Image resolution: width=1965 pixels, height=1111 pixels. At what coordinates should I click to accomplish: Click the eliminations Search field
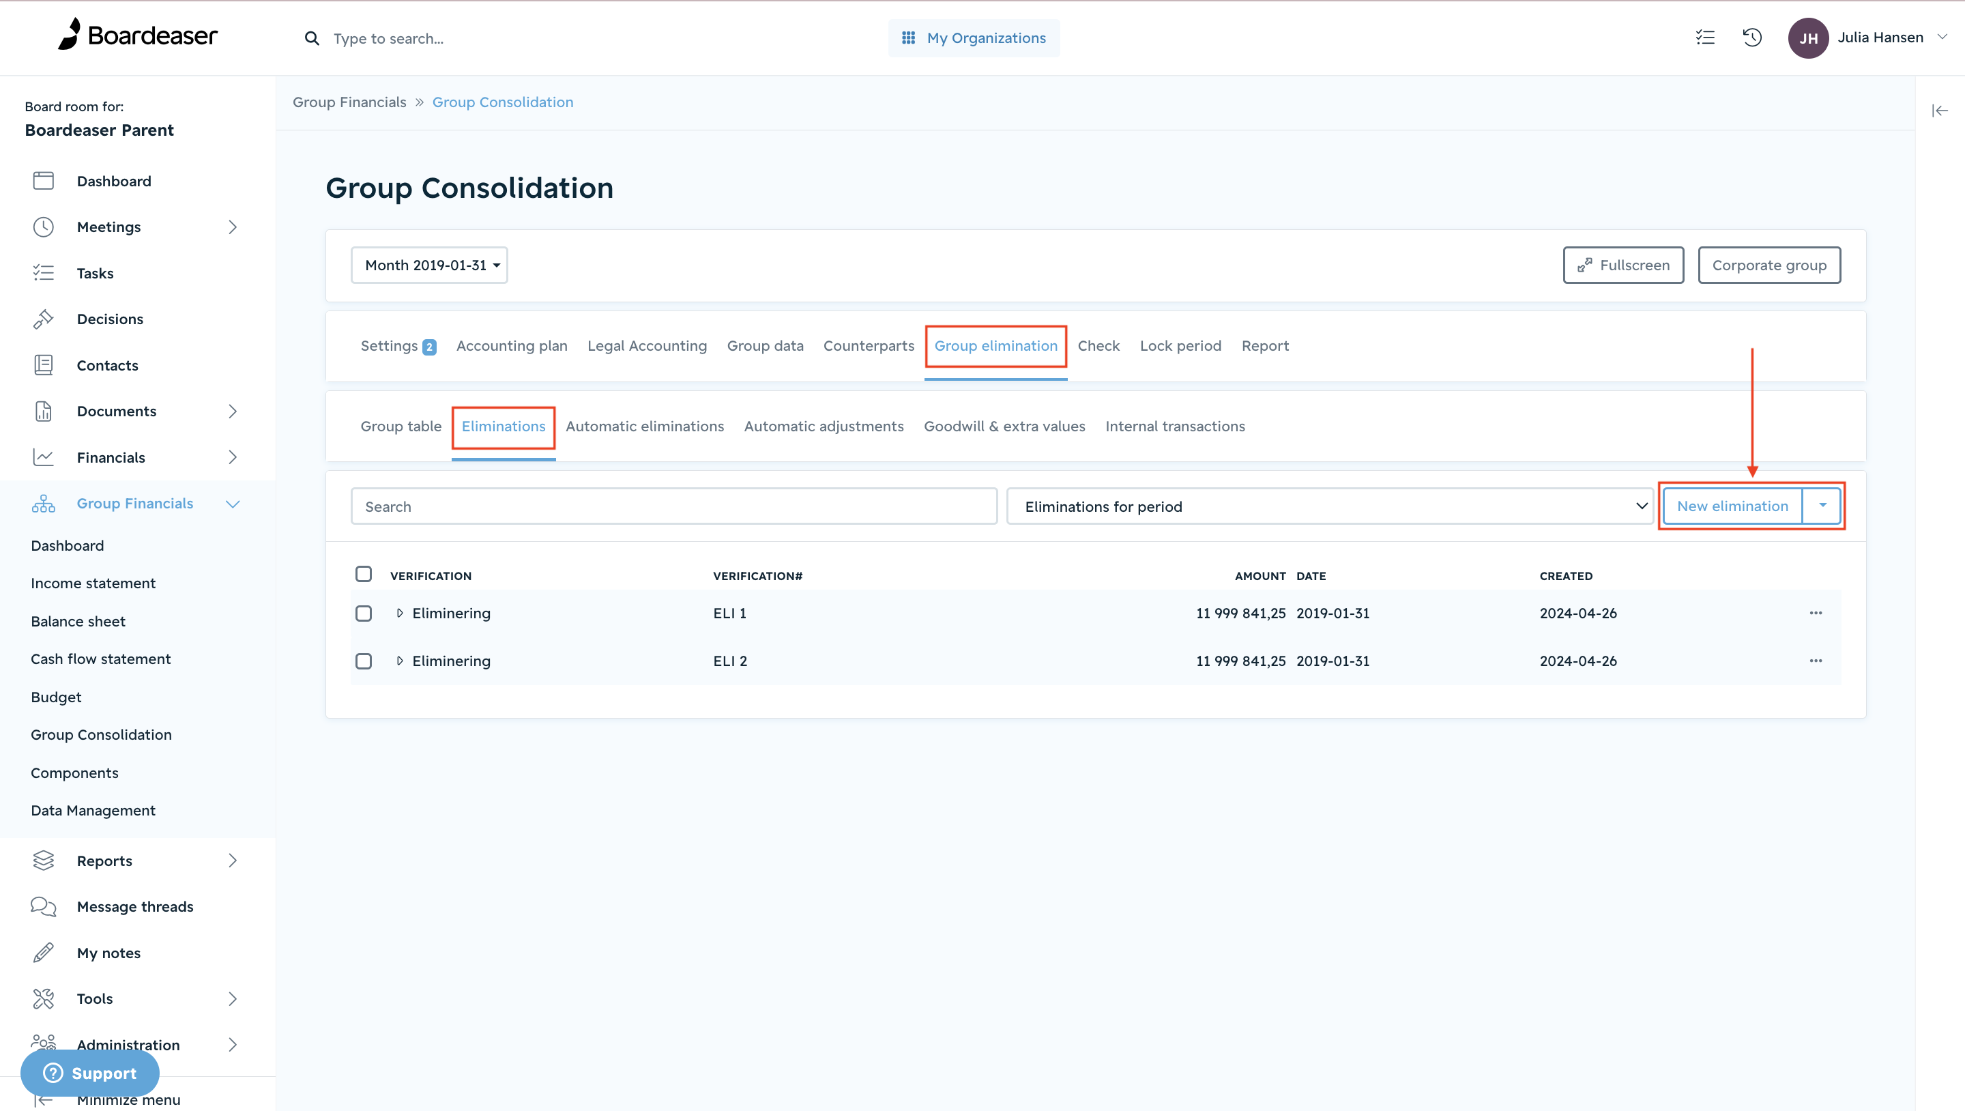pos(673,506)
